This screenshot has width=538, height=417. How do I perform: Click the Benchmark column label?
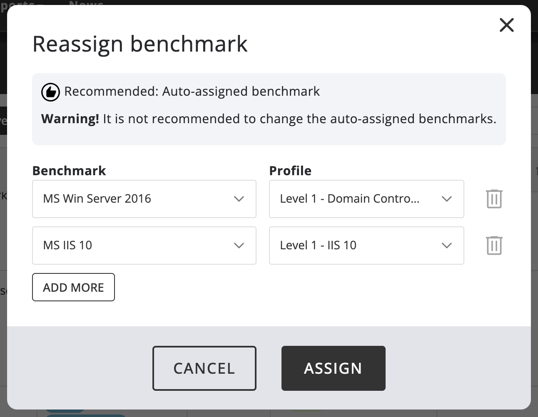69,171
